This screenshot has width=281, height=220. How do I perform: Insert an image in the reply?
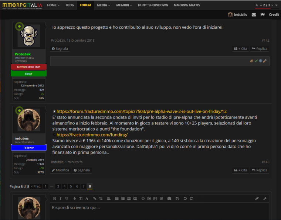coord(149,199)
